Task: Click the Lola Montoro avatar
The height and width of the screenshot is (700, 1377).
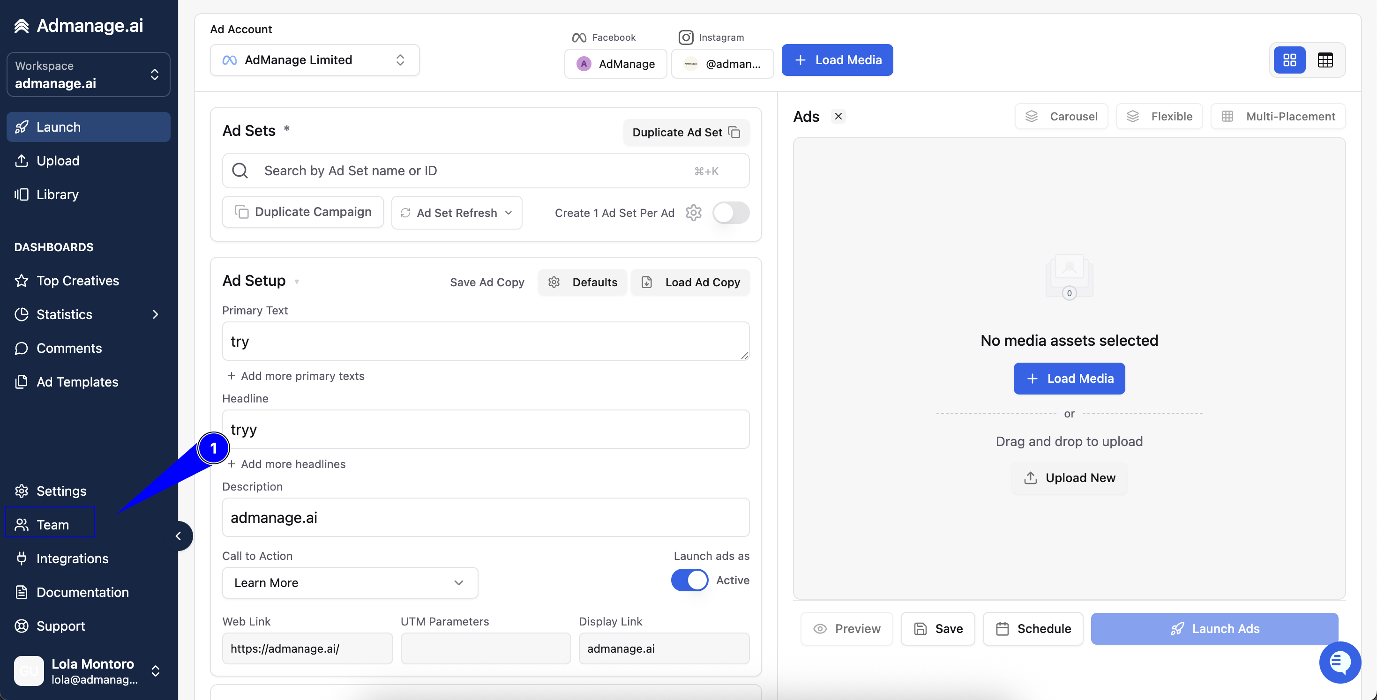Action: pos(29,670)
